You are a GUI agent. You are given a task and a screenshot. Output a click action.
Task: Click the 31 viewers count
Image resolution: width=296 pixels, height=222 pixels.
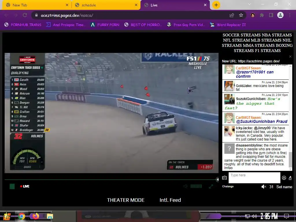pos(271,187)
